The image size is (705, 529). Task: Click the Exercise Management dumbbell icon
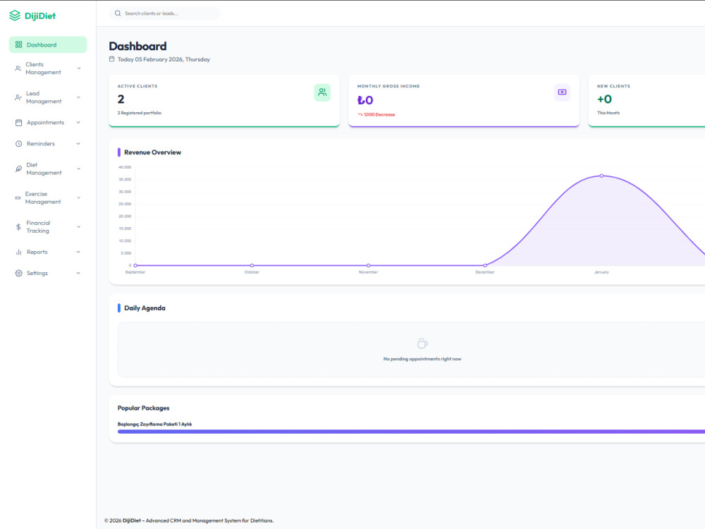point(18,198)
